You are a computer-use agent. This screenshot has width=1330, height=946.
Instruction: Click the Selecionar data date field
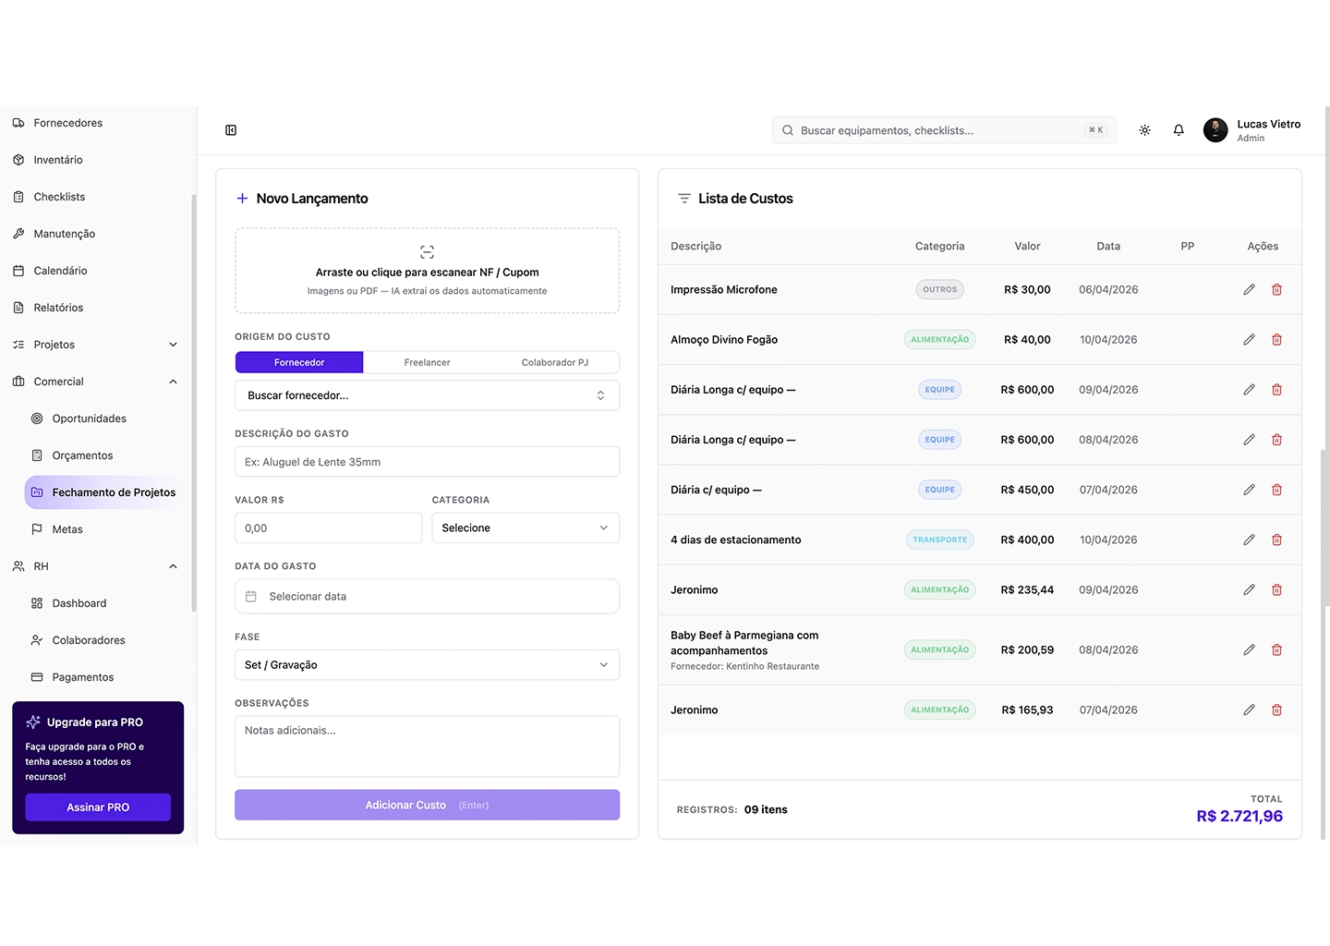pyautogui.click(x=427, y=597)
